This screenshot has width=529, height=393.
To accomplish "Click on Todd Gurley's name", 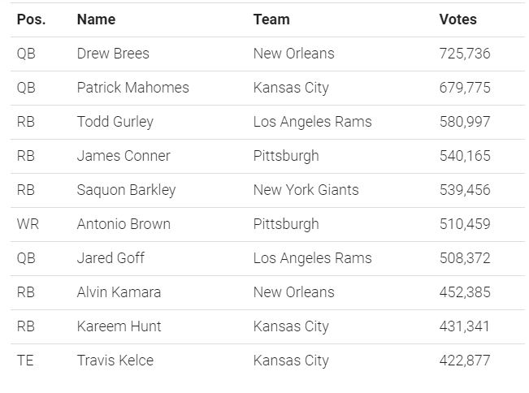I will tap(115, 122).
